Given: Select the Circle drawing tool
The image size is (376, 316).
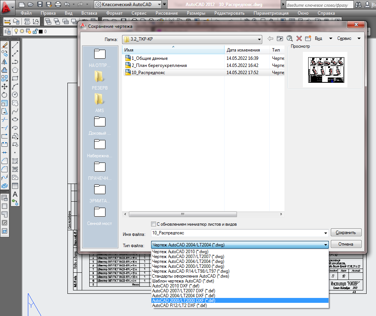Looking at the screenshot, I should [x=15, y=95].
